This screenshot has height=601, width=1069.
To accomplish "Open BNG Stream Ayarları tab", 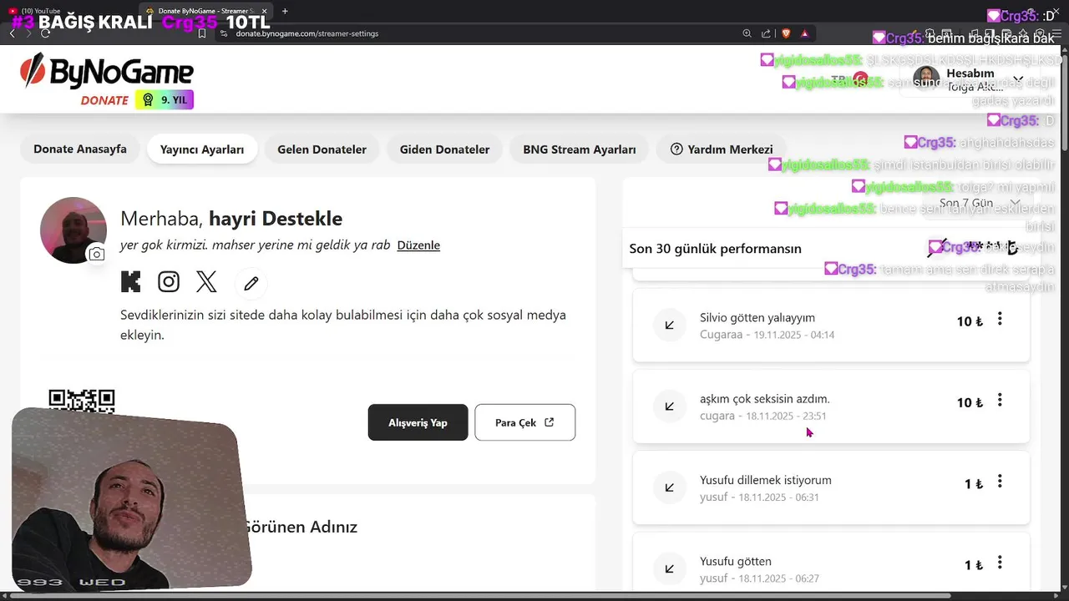I will (580, 149).
